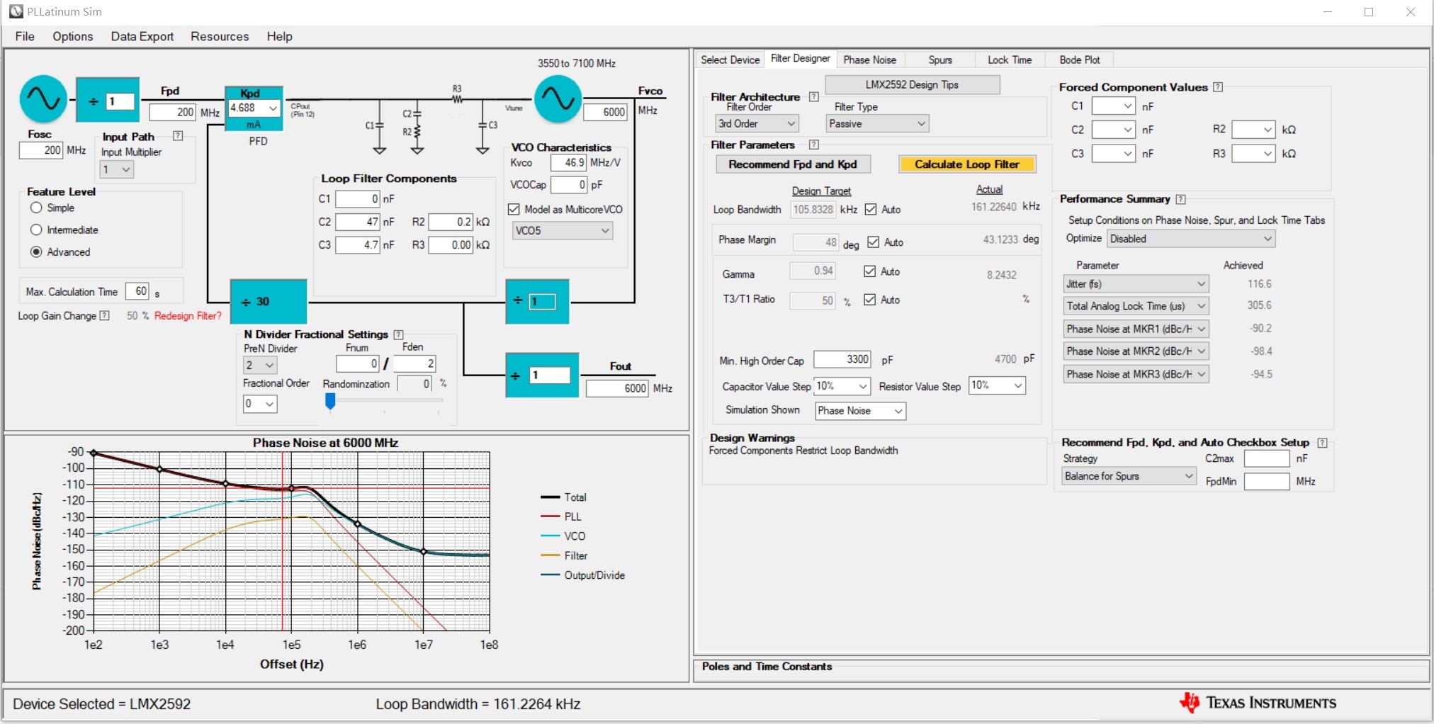Open the Capacitor Value Step dropdown
Screen dimensions: 1434x724
[x=842, y=386]
